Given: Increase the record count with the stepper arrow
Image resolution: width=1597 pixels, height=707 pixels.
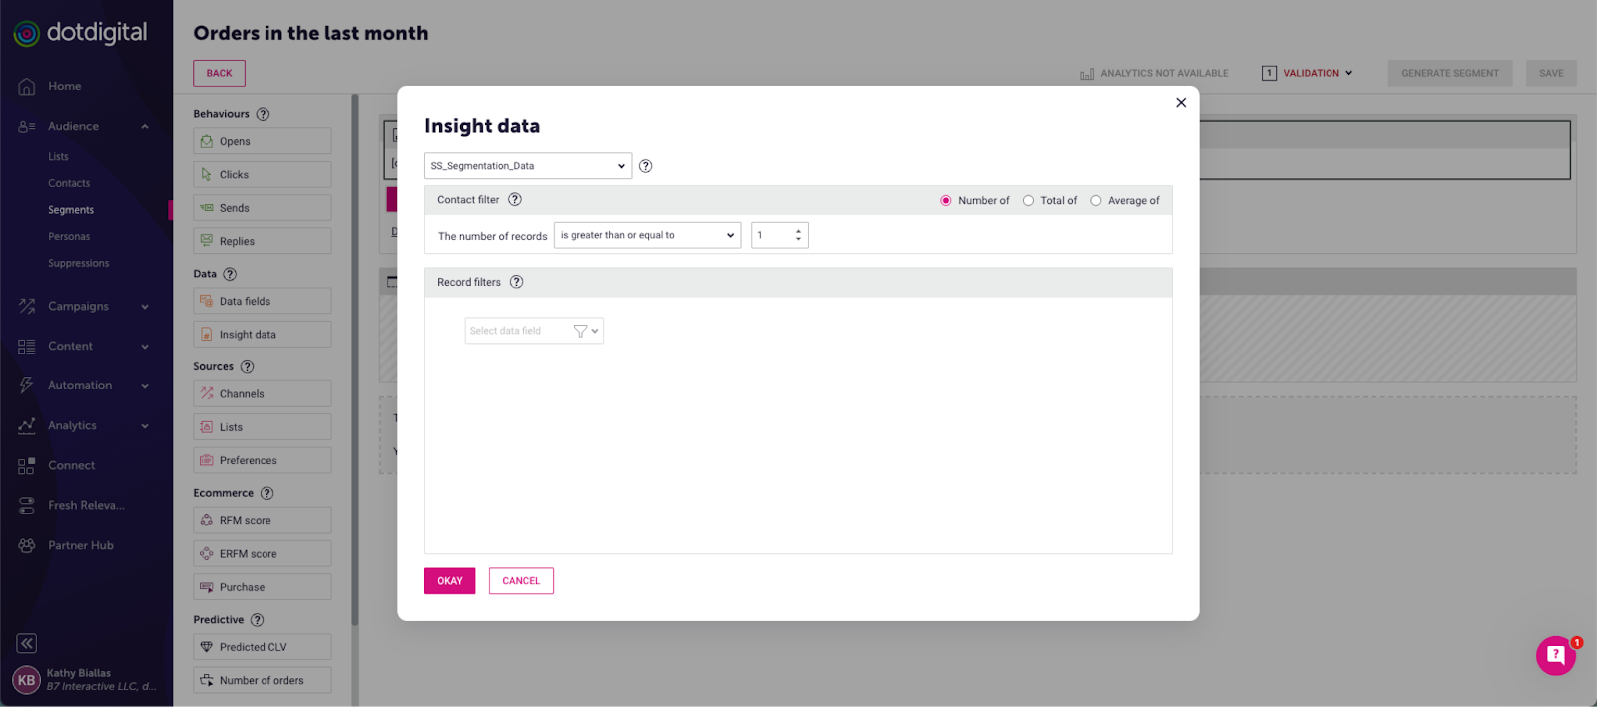Looking at the screenshot, I should (798, 231).
